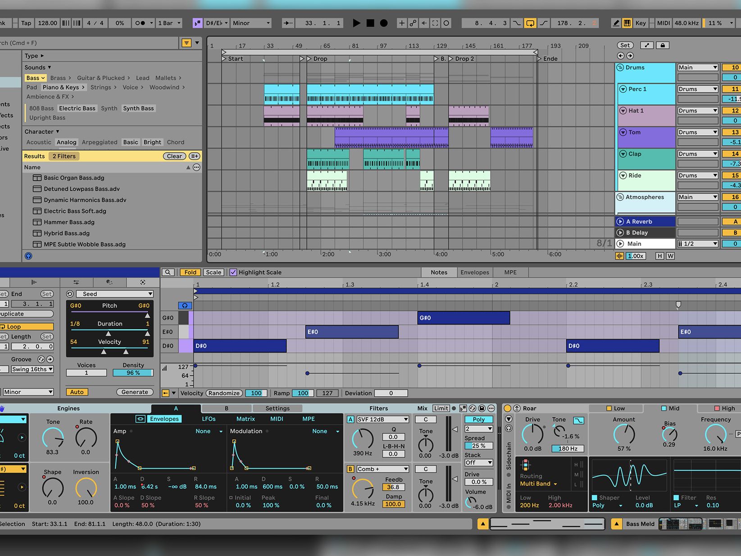The width and height of the screenshot is (741, 556).
Task: Adjust Meld's Spread 25 % slider
Action: point(478,446)
